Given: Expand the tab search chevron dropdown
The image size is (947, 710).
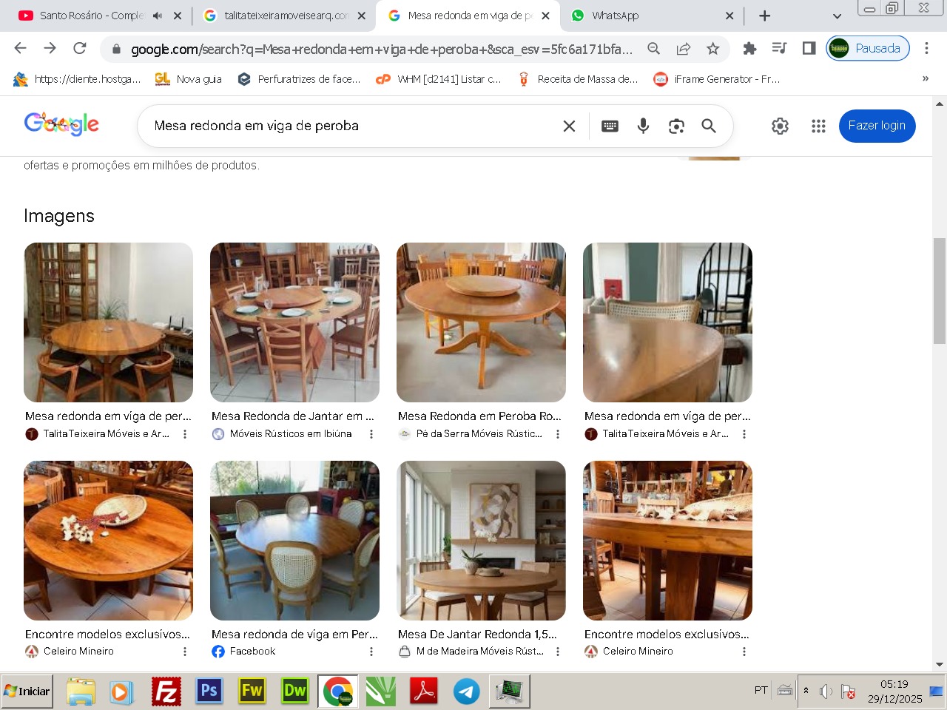Looking at the screenshot, I should click(837, 16).
